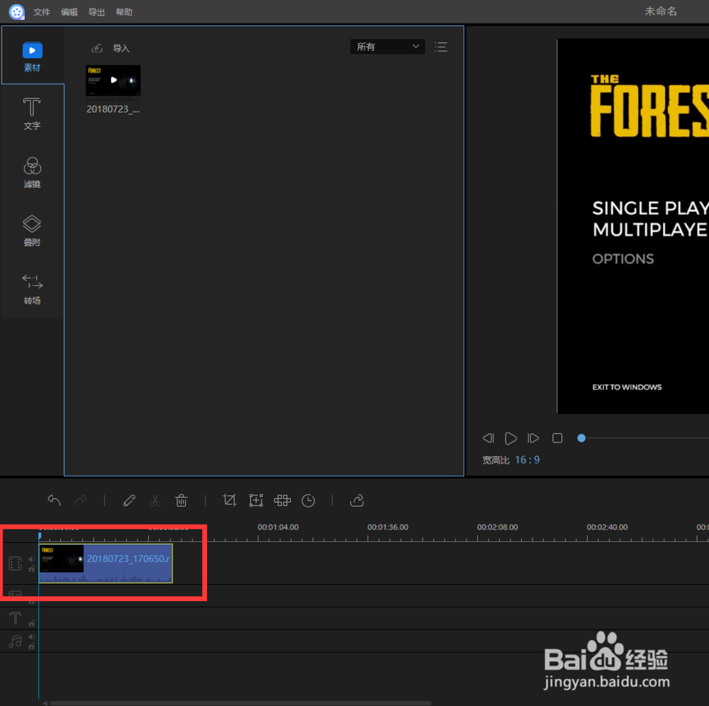Screen dimensions: 709x706
Task: Click the 20180723_... file name label
Action: 113,109
